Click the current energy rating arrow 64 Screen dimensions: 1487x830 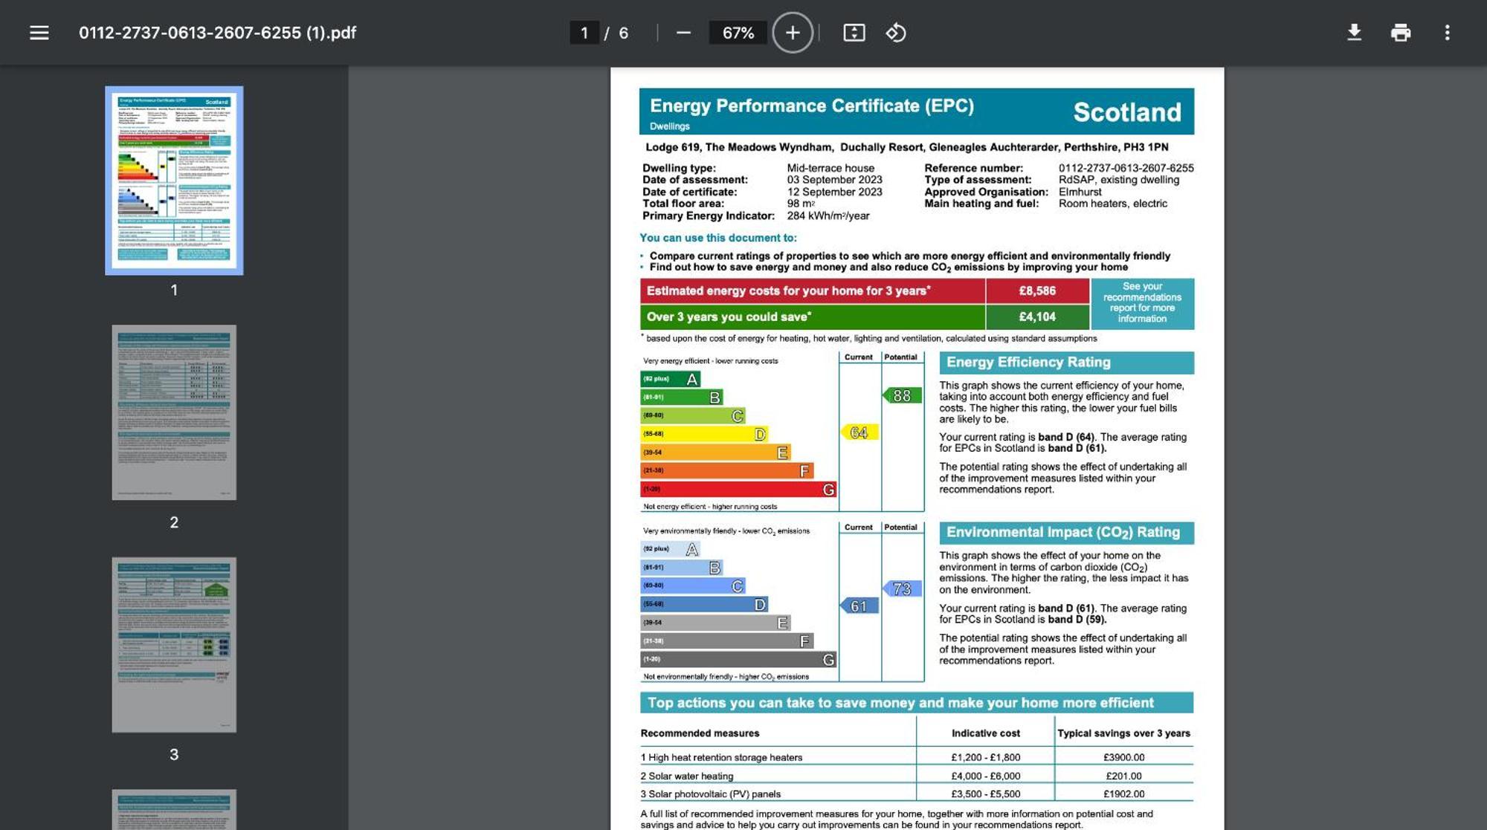(x=859, y=432)
